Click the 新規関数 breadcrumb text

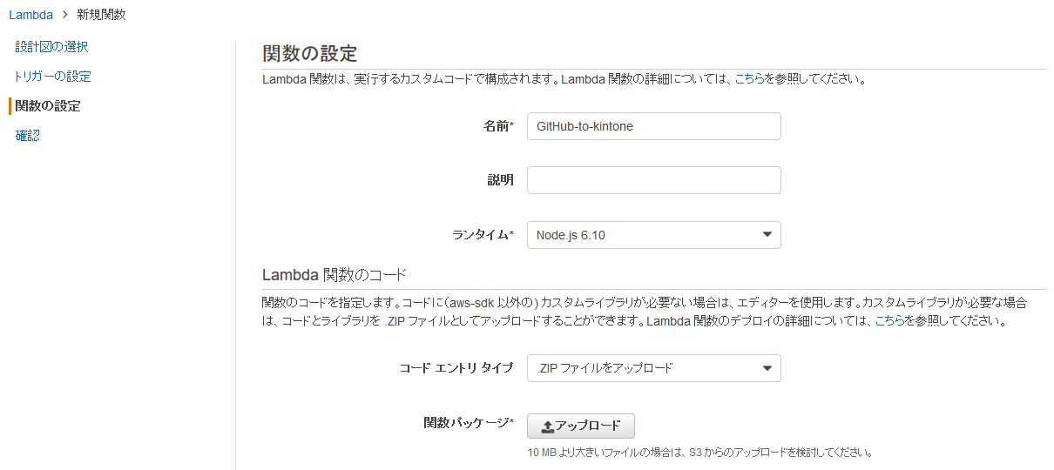(x=101, y=15)
